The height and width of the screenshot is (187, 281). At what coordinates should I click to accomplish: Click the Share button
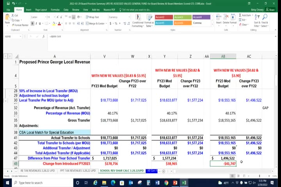pos(270,10)
